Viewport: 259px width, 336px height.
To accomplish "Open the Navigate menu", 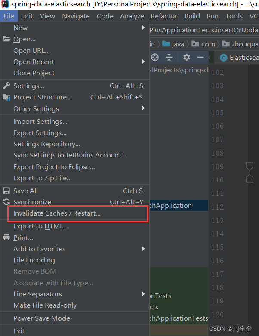I will pos(76,16).
